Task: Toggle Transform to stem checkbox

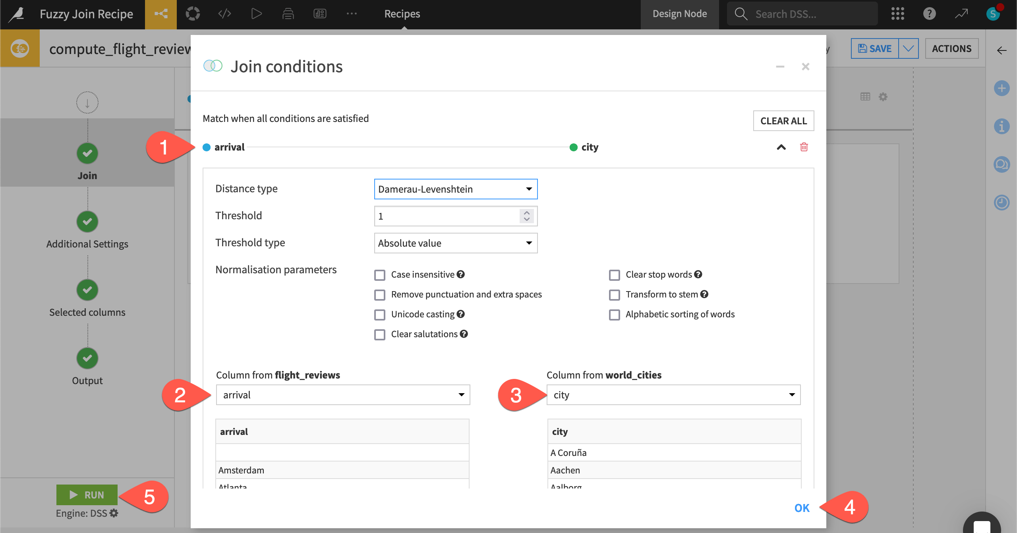Action: point(615,295)
